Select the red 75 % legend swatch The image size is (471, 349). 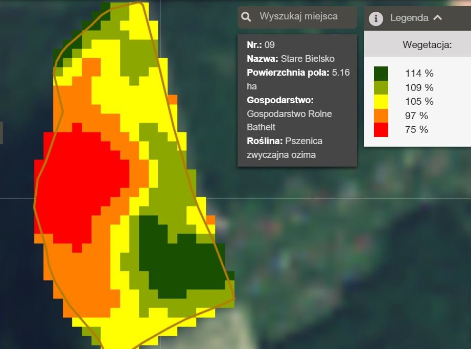coord(381,130)
